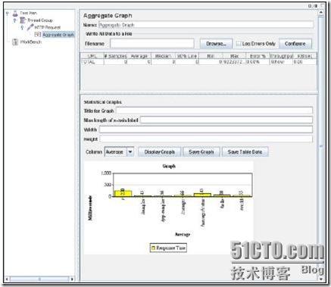Open the Configure dialog
Screen dimensions: 331x287
pos(295,44)
